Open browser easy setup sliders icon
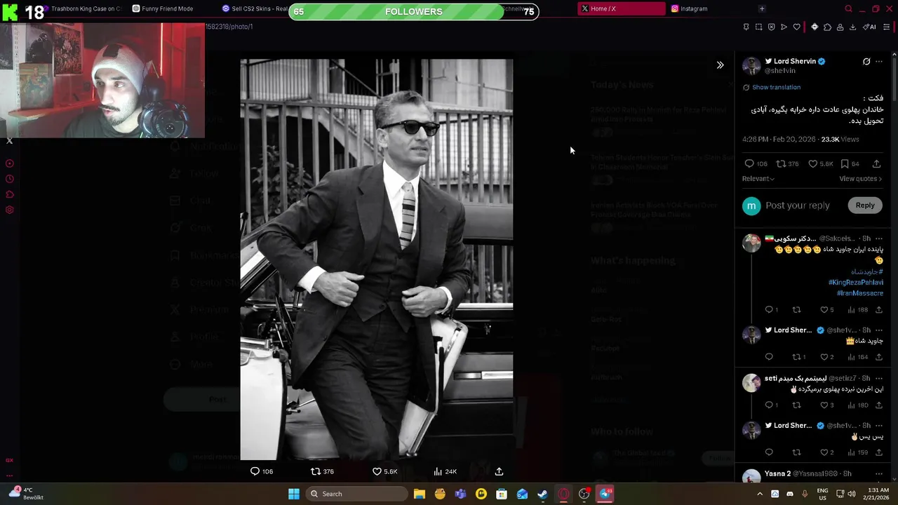The image size is (898, 505). (887, 27)
